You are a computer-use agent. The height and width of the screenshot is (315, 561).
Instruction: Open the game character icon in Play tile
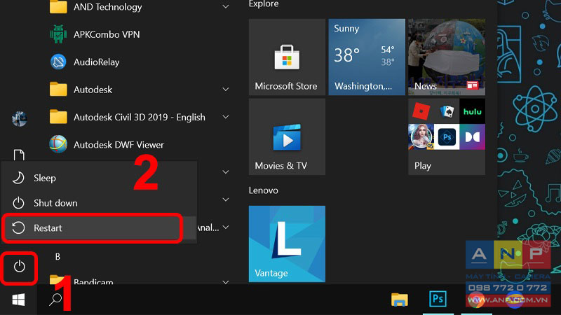coord(421,136)
